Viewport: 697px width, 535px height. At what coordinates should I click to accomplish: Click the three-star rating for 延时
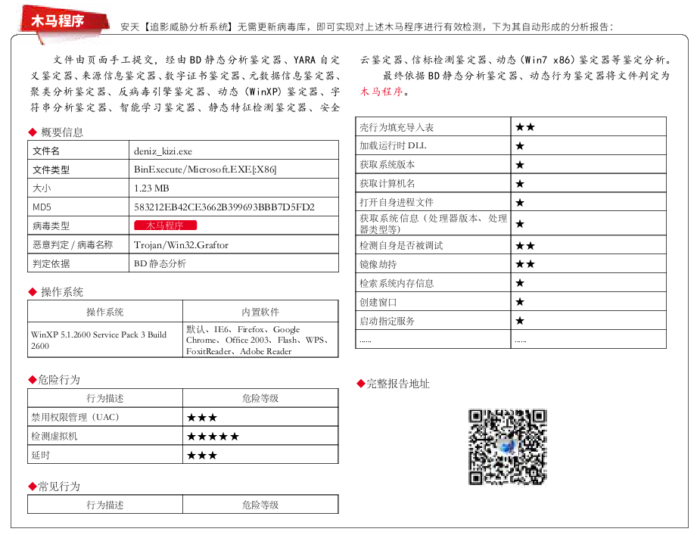point(202,455)
